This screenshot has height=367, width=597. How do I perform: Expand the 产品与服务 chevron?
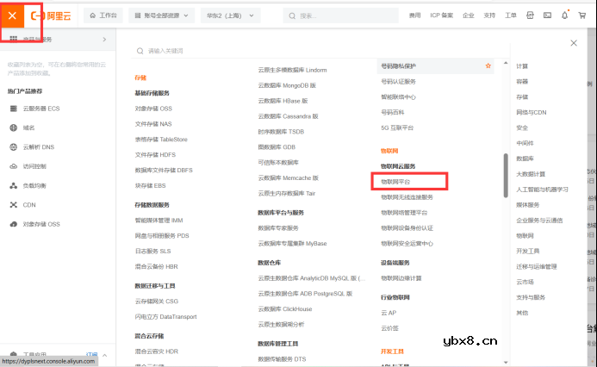[105, 40]
